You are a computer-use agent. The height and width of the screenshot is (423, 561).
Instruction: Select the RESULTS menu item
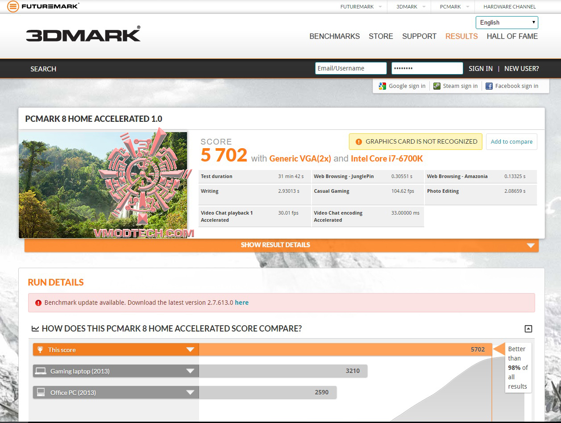[461, 37]
